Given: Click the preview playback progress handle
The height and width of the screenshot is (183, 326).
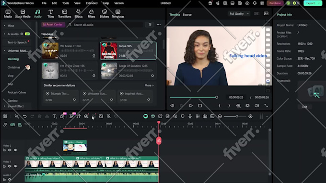Looking at the screenshot, I should pyautogui.click(x=217, y=97).
